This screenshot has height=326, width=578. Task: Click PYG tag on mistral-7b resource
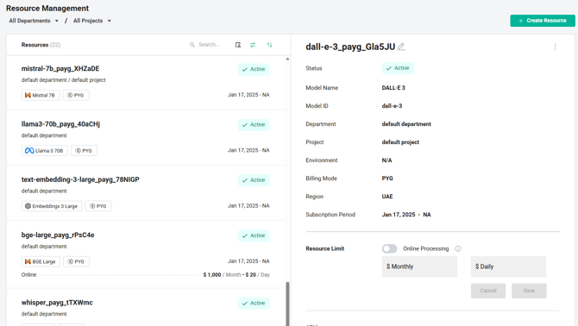[x=76, y=95]
